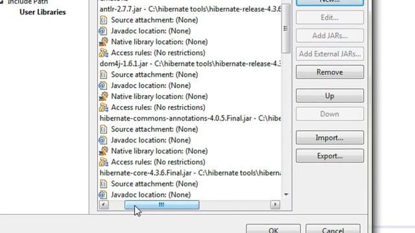The image size is (415, 233).
Task: Click Javadoc location icon under hibernate-commons-annotations jar
Action: (103, 140)
